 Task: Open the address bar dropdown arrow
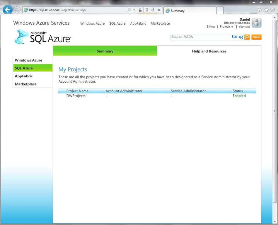pyautogui.click(x=134, y=10)
